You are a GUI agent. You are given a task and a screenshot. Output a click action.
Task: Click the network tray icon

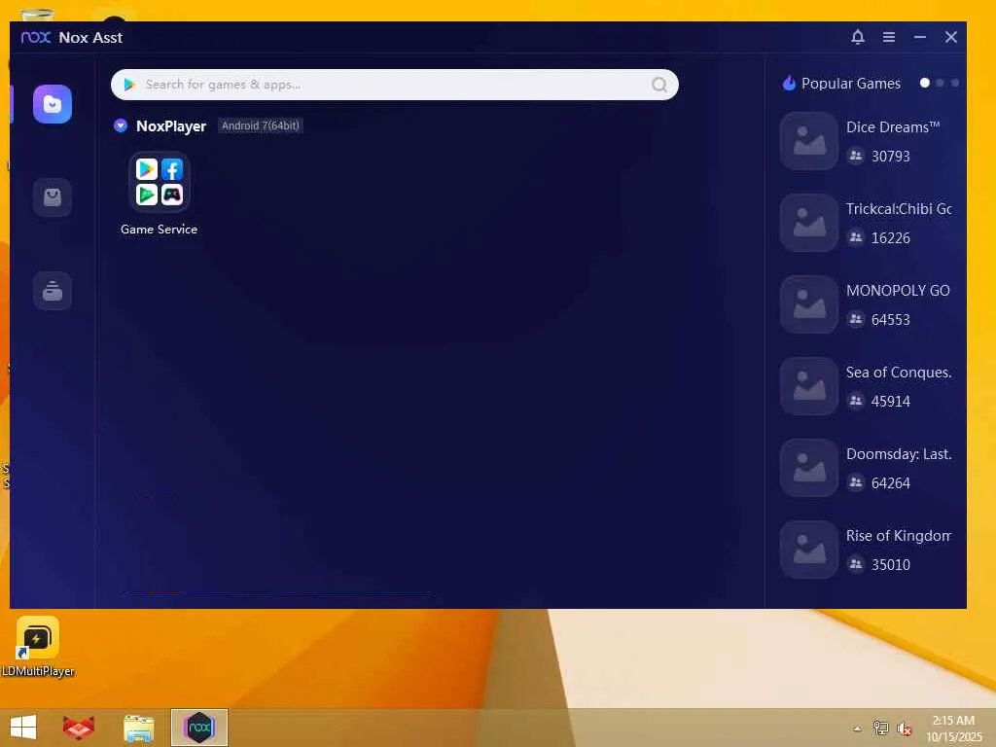pos(880,728)
